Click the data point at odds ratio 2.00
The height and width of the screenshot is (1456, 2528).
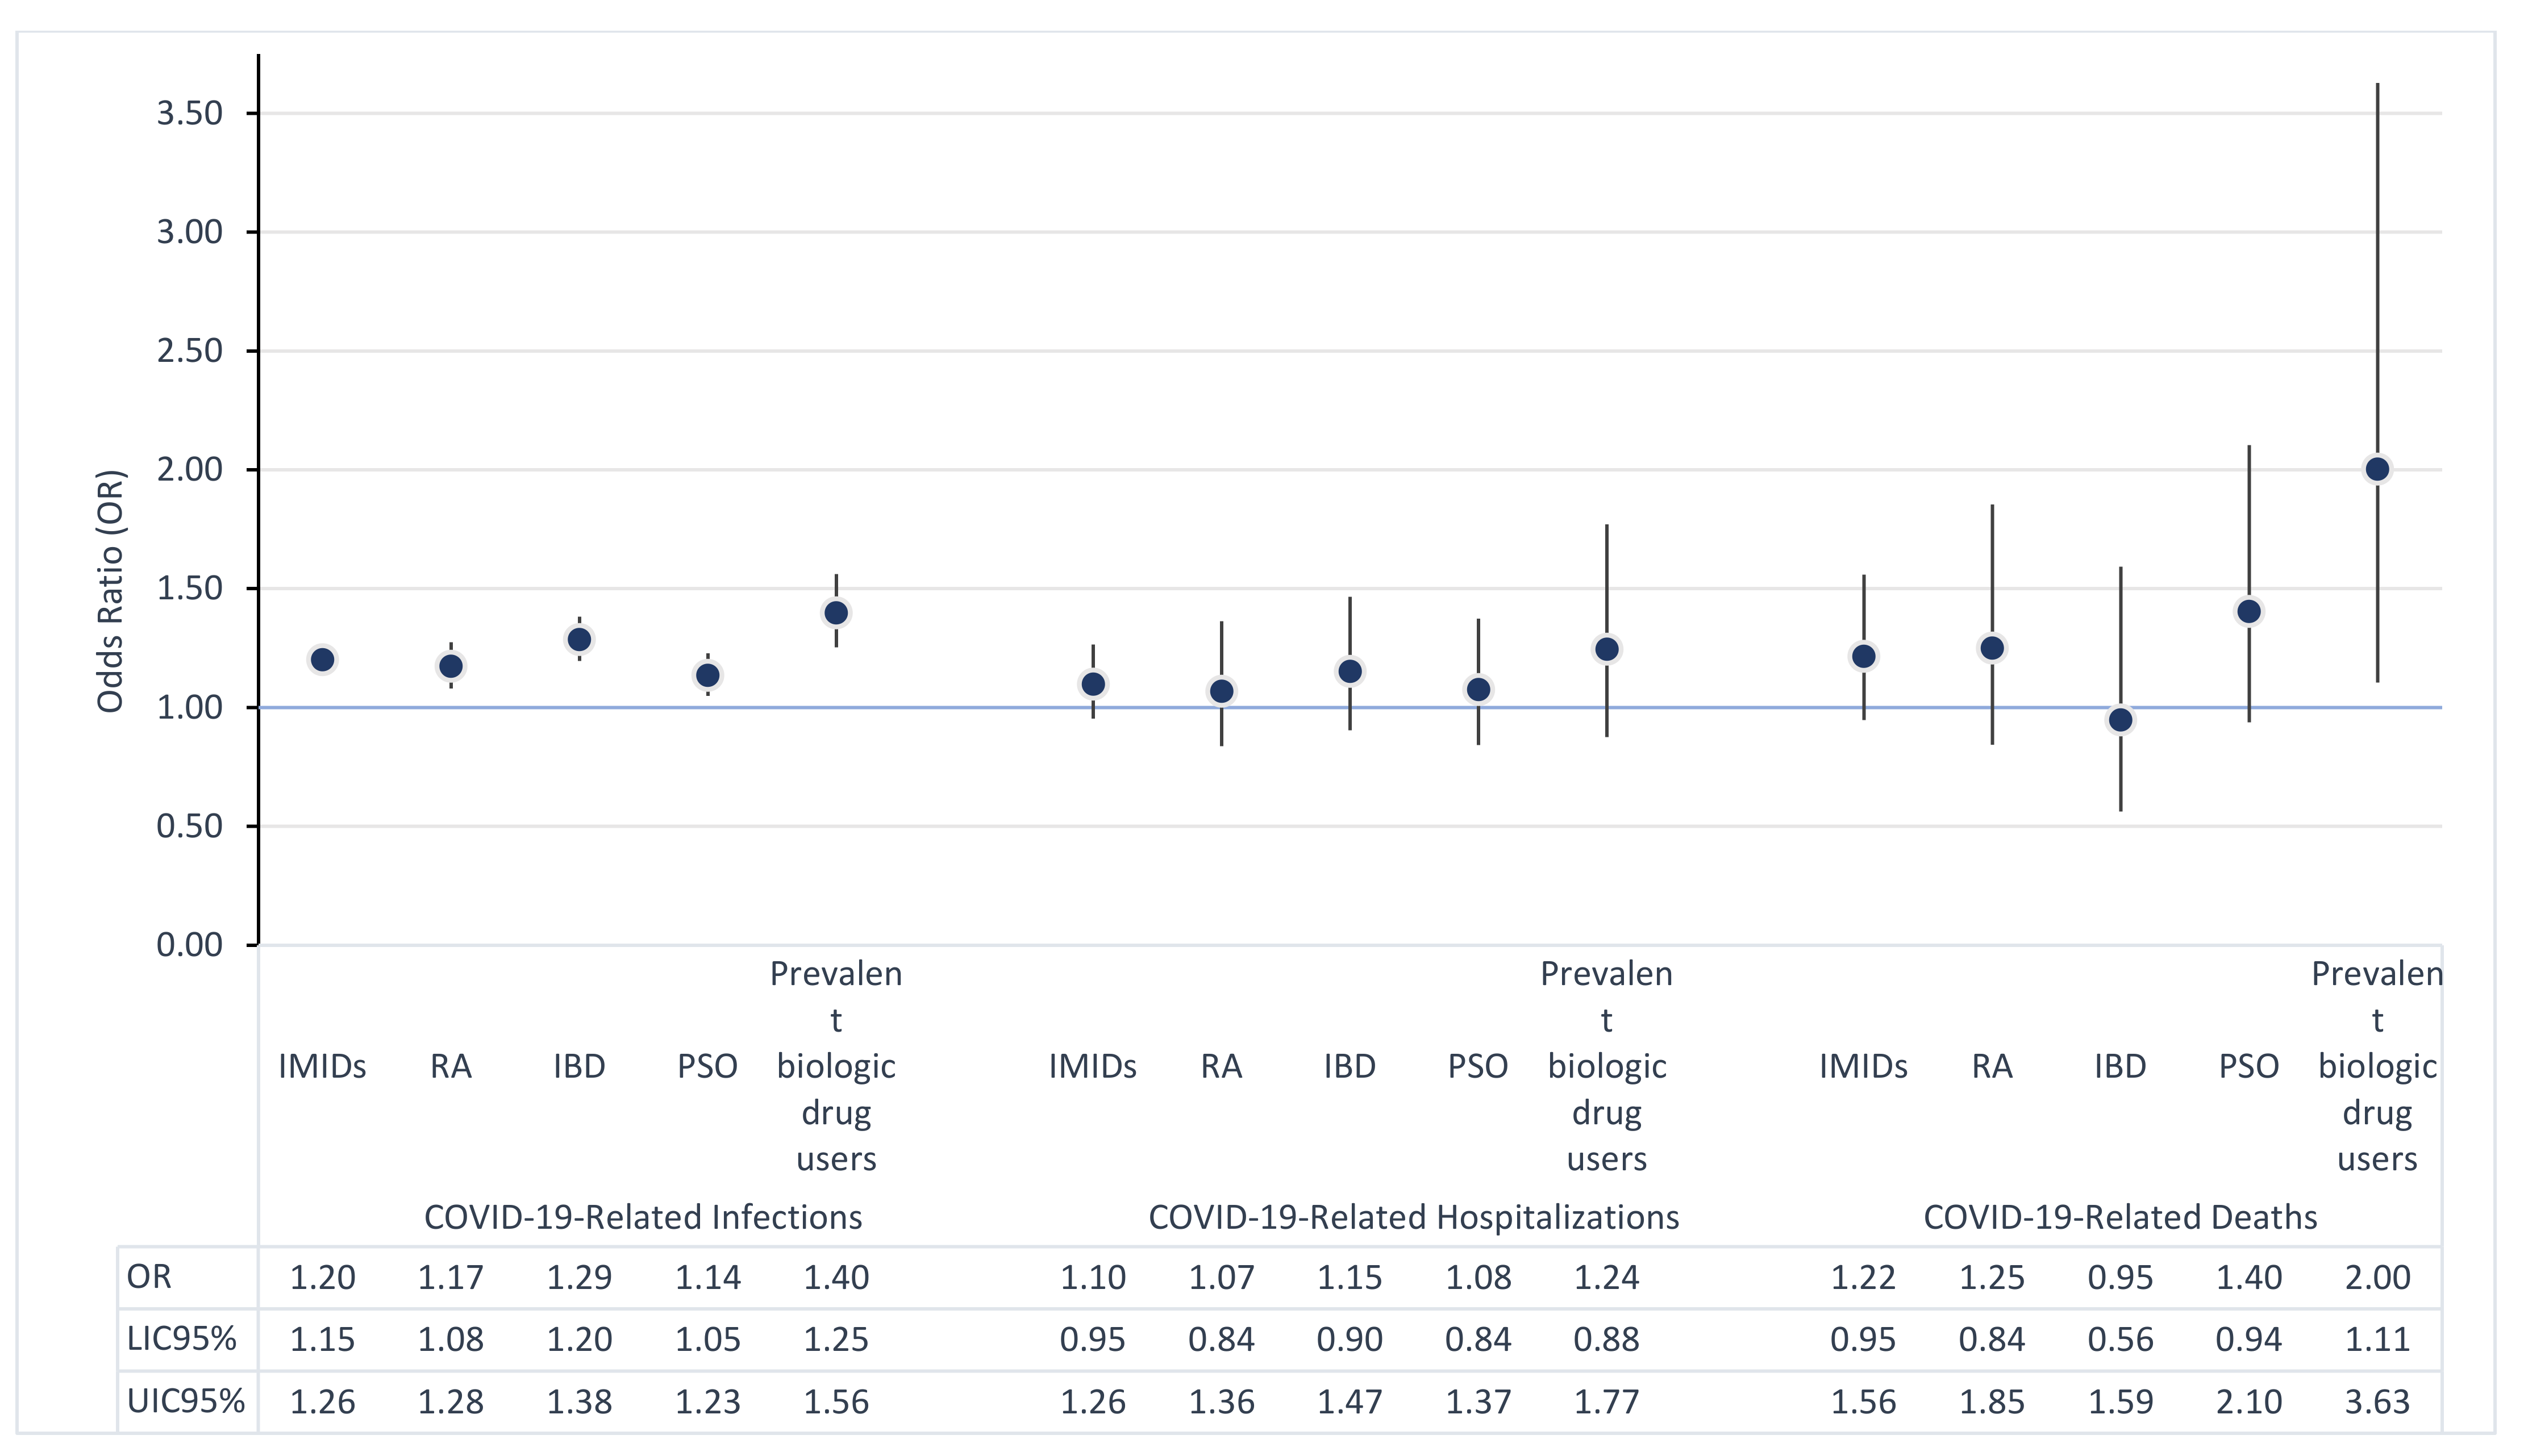pyautogui.click(x=2377, y=469)
